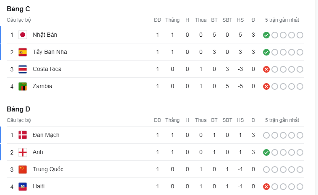The image size is (318, 195).
Task: Click the Bảng D group heading
Action: coord(18,109)
